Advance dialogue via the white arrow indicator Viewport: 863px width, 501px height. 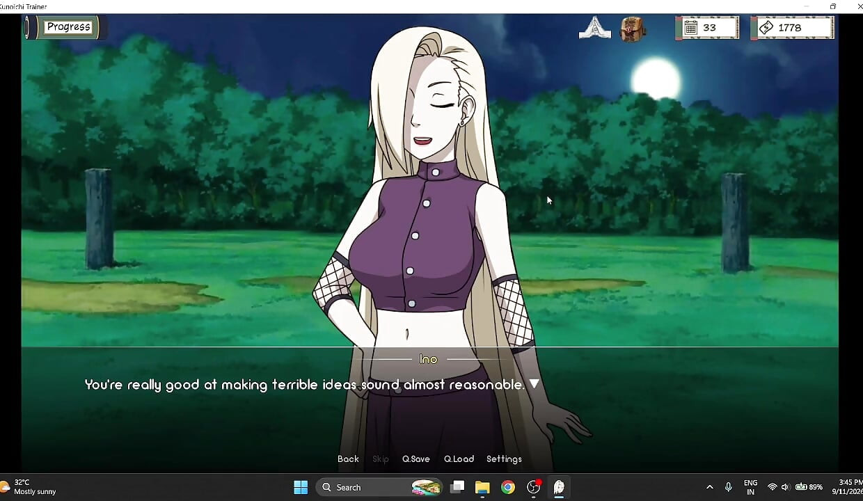pos(534,384)
